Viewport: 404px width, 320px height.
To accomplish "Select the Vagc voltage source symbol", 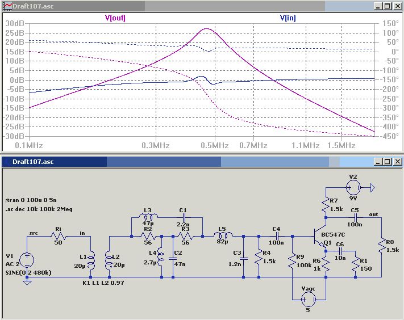I will tap(309, 300).
